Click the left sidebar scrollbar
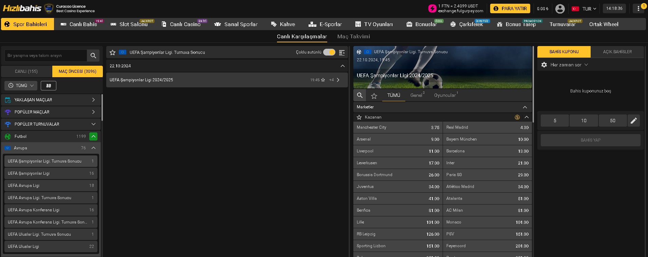Screen dimensions: 648x257 (x=102, y=108)
